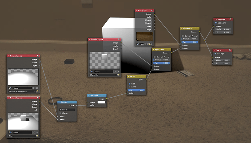
Task: Click render-layer button beside Main layer
Action: pos(37,136)
